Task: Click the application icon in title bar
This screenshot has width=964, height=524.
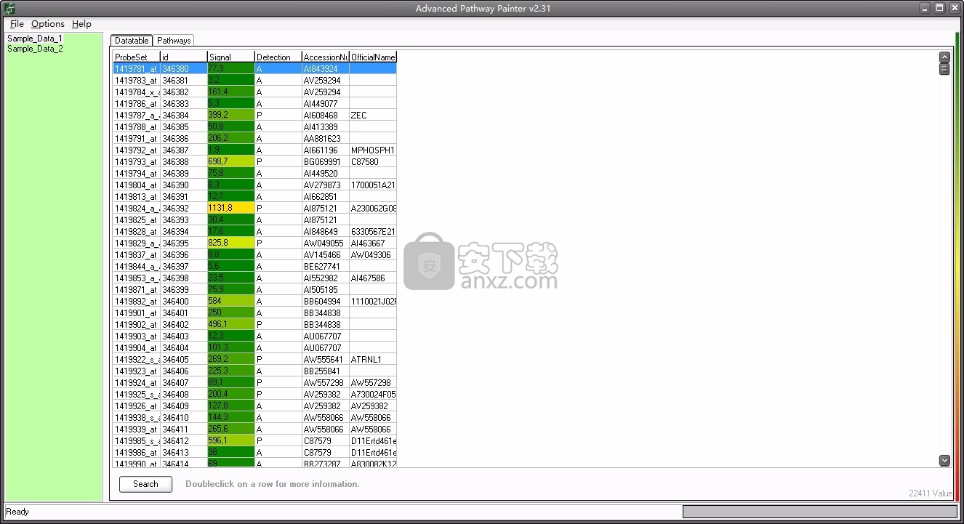Action: tap(9, 8)
